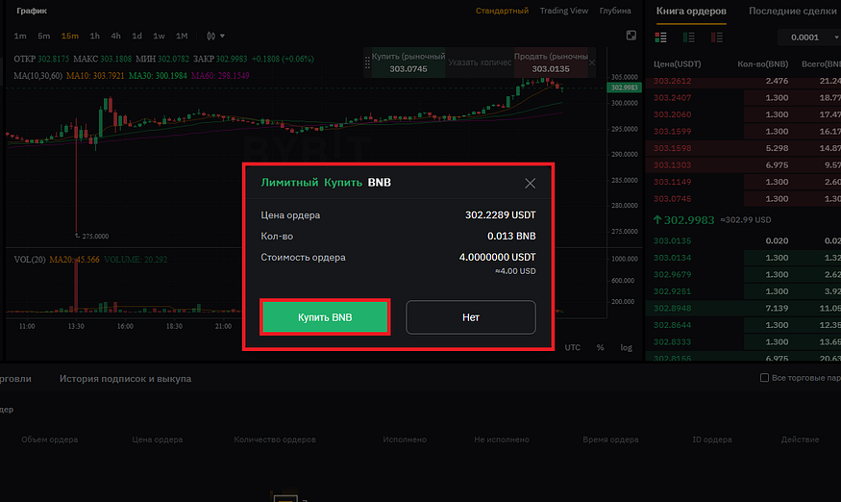The image size is (841, 502).
Task: Click Продать (рыночный) 303.0135 quick-sell button
Action: 551,63
